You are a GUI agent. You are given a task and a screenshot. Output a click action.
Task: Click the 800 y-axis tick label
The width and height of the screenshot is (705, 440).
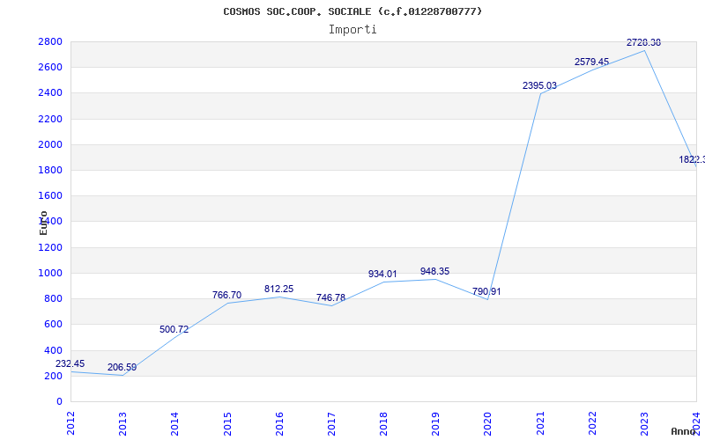[53, 298]
